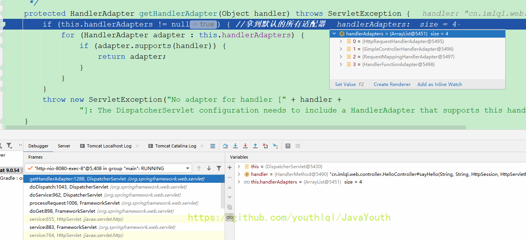
Task: Click Add as Inline Watch link
Action: pos(439,84)
